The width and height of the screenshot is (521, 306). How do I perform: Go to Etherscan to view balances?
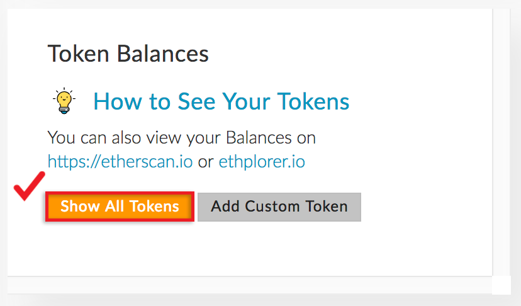120,162
